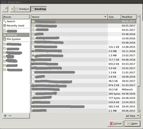
Task: Click the Open button
Action: [x=132, y=123]
